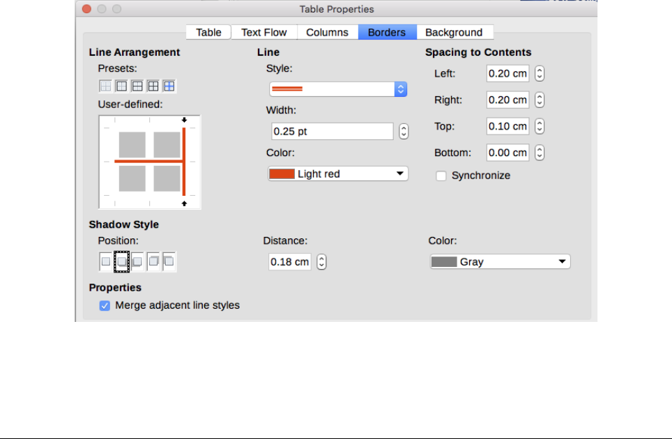Screen dimensions: 672x439
Task: Open the Background tab
Action: coord(454,32)
